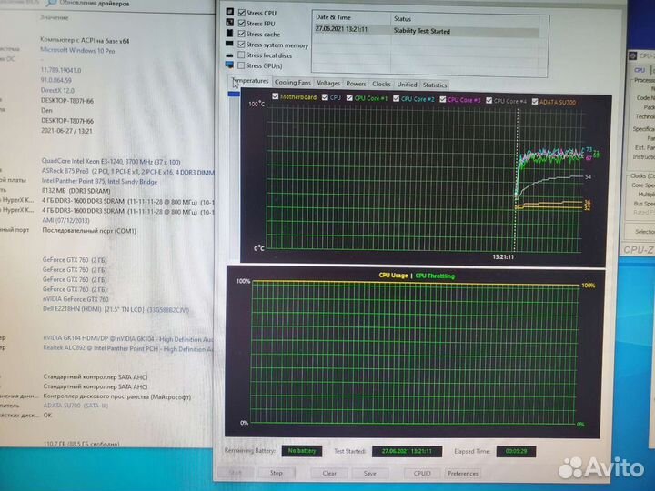655x491 pixels.
Task: Uncheck the Stress FPU checkbox
Action: (x=241, y=23)
